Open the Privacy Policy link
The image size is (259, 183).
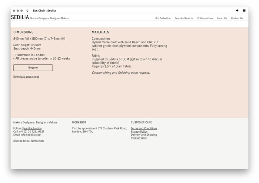coord(139,132)
